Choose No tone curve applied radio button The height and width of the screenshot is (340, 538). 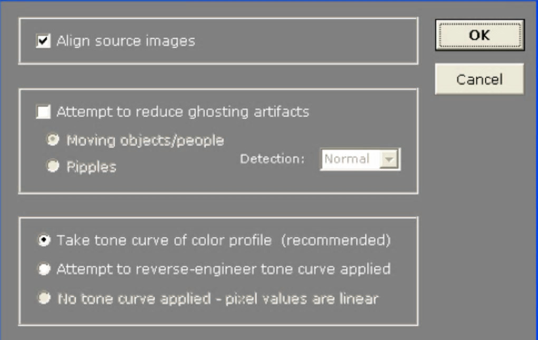44,298
